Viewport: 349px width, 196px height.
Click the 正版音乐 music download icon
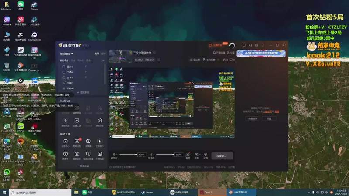coord(100,141)
